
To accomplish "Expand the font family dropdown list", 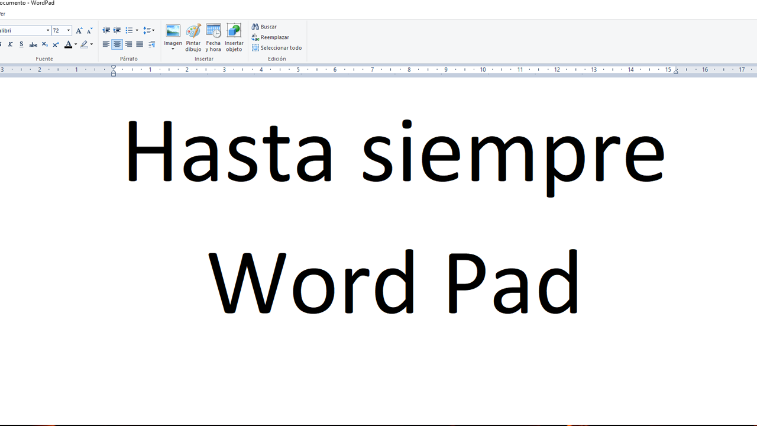I will (48, 31).
